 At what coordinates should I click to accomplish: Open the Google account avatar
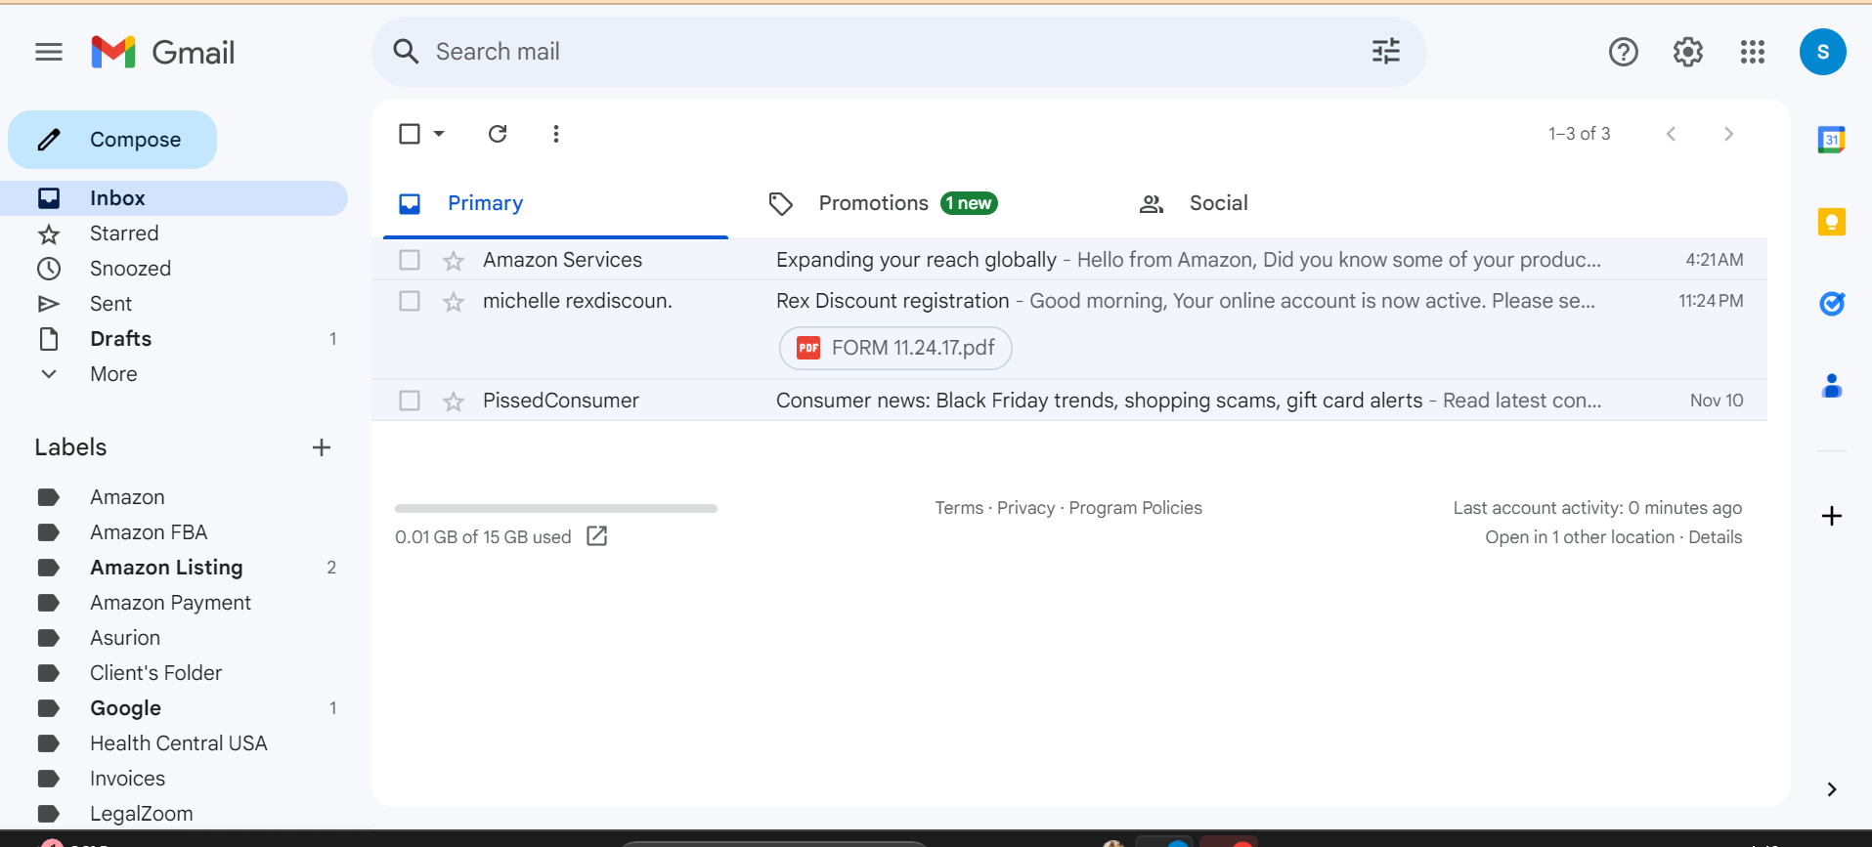click(x=1822, y=52)
